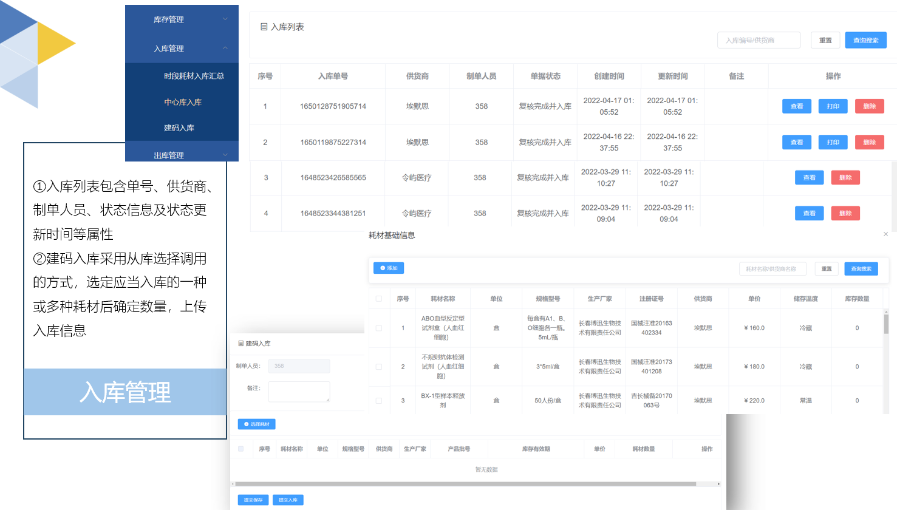Click the list icon beside 建码入库 title

coord(240,344)
